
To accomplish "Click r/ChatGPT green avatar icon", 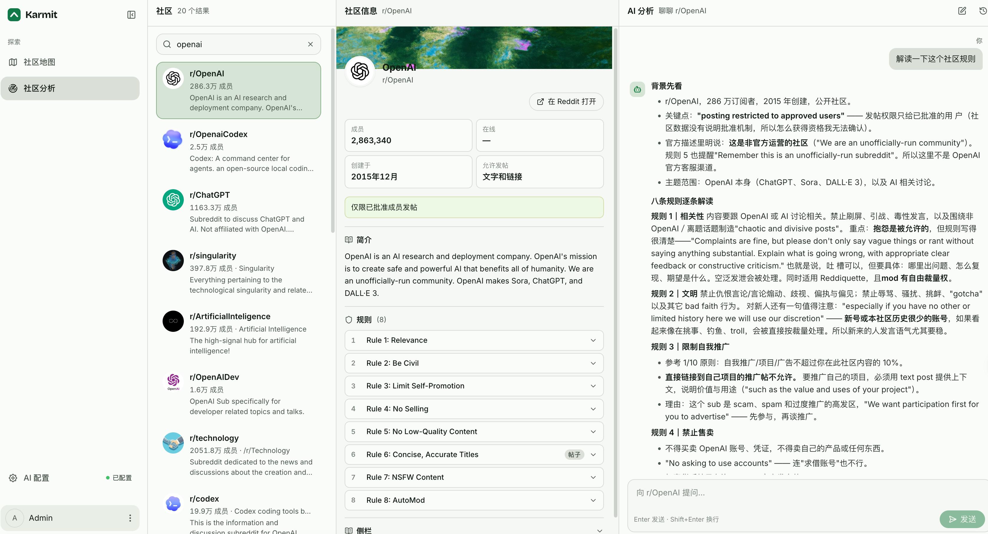I will 173,200.
